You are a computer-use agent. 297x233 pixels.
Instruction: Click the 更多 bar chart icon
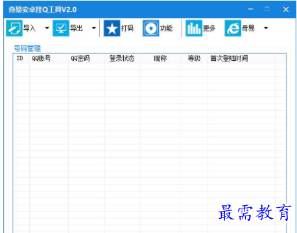194,28
